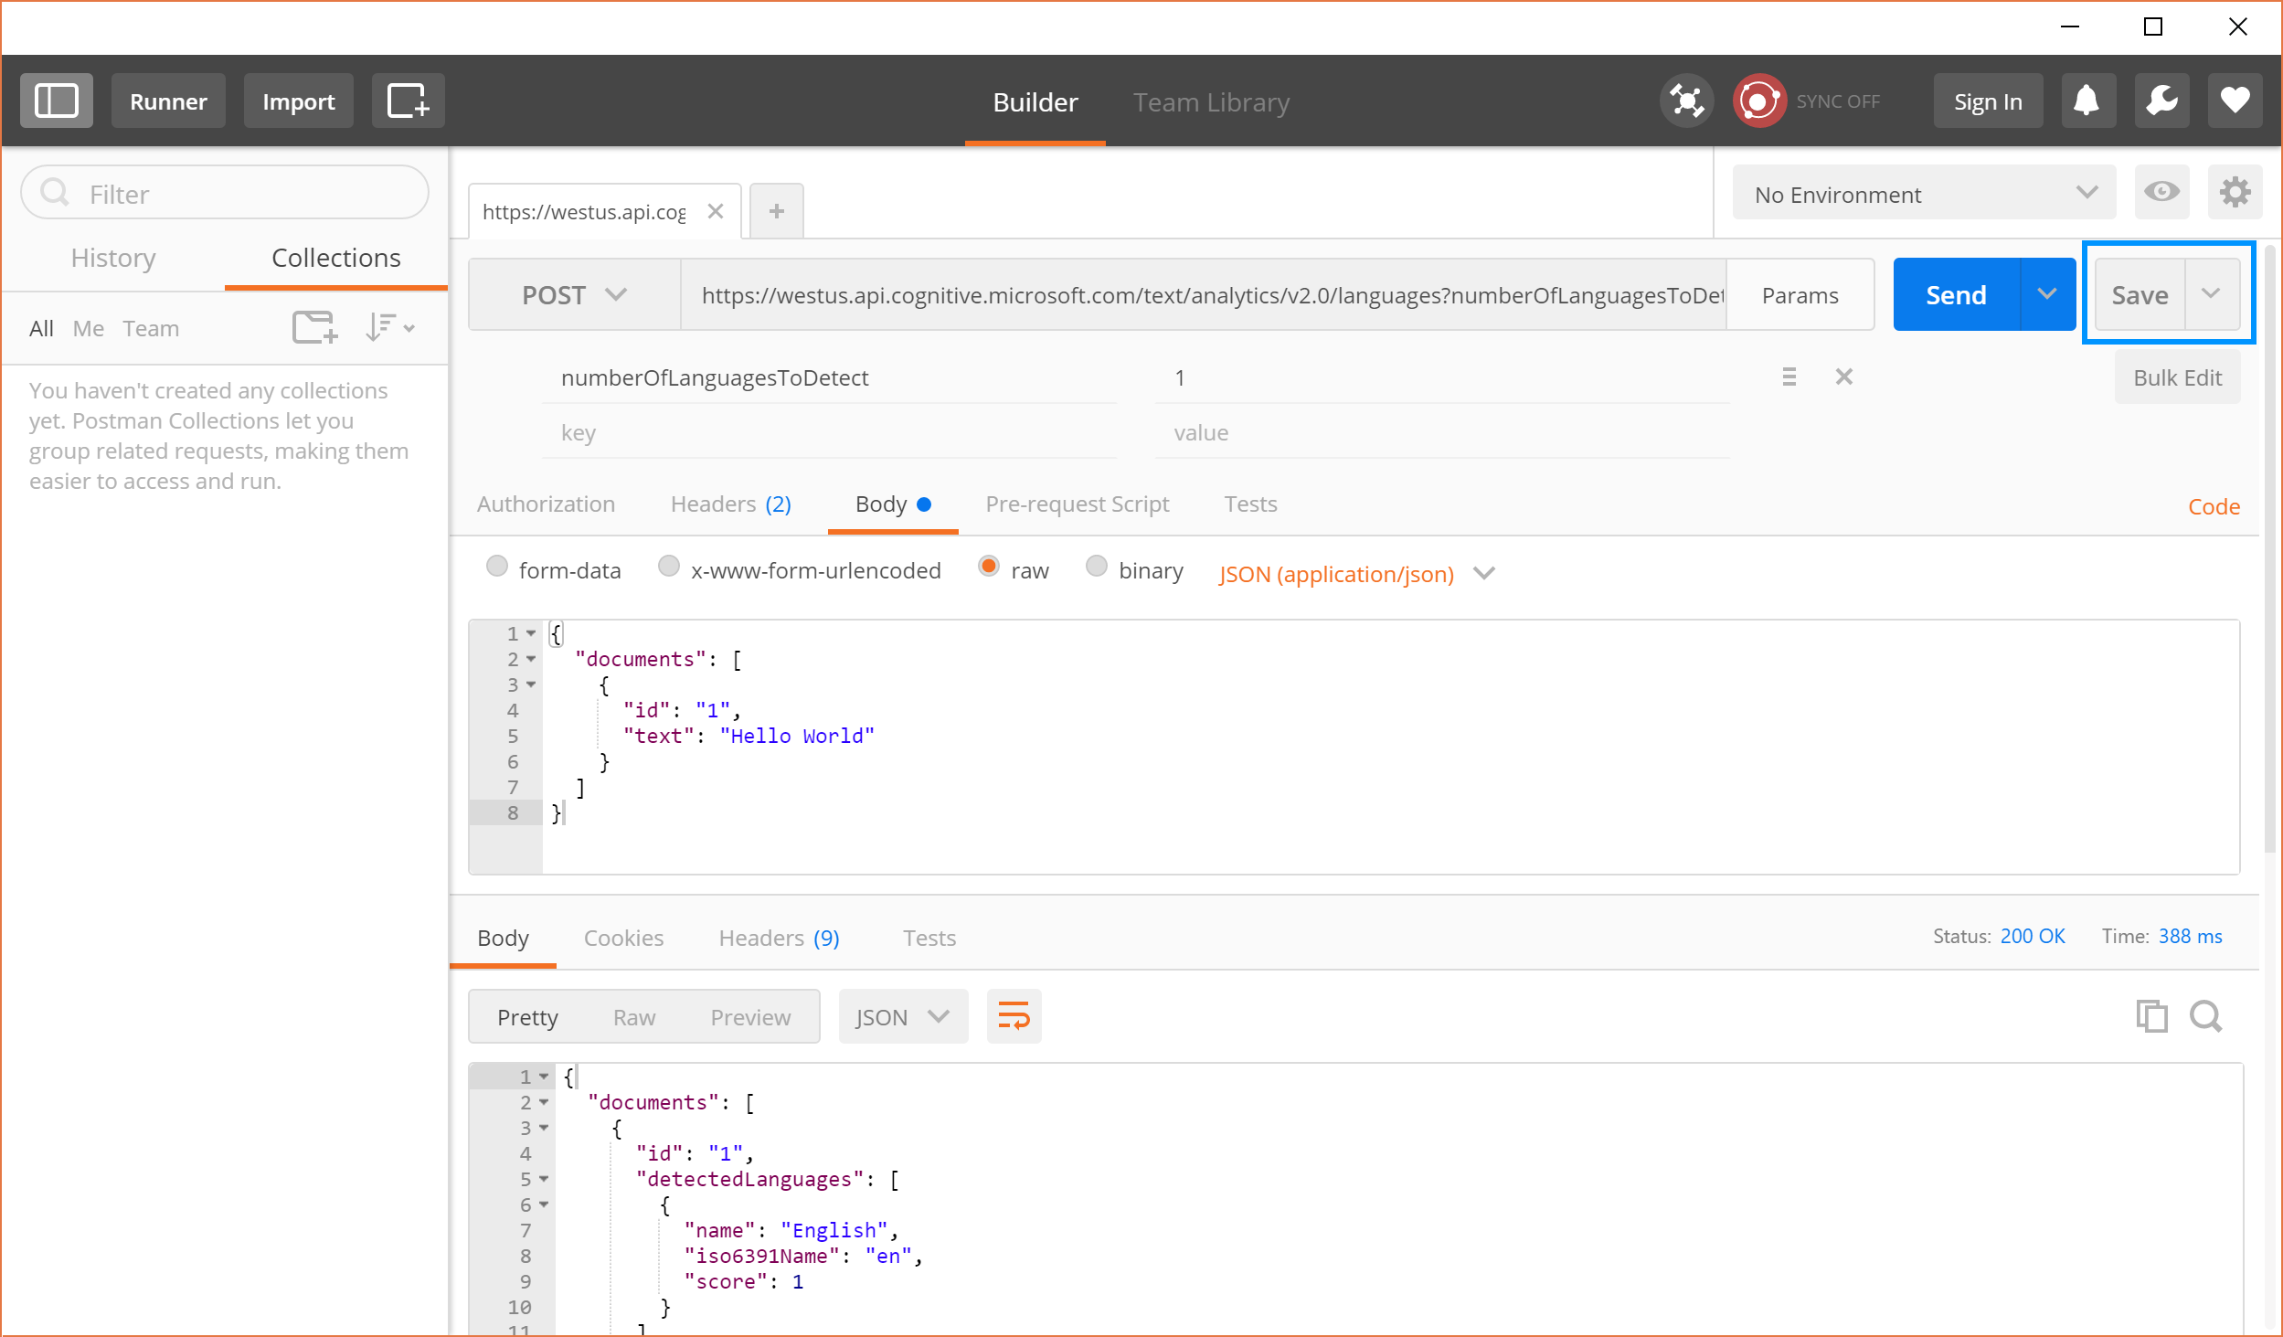
Task: Select form-data body type
Action: click(x=497, y=567)
